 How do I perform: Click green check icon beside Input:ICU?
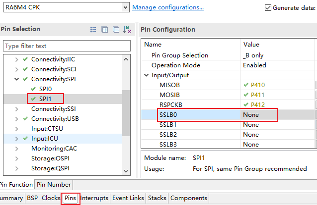pos(25,139)
